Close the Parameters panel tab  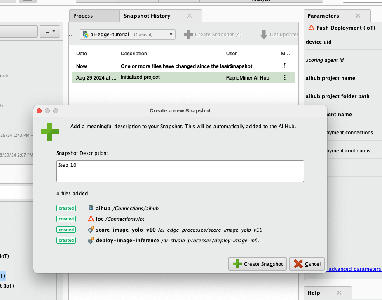click(x=358, y=16)
